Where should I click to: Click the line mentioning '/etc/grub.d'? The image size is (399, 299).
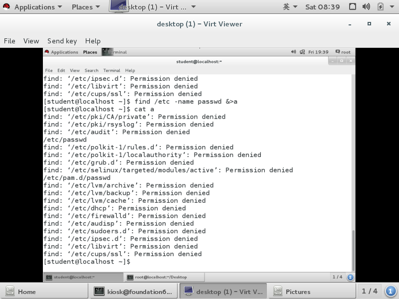[x=119, y=162]
